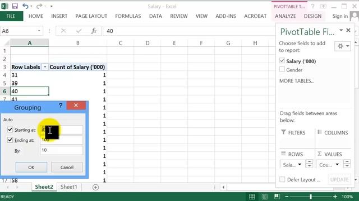Open Insert Function fx button
The height and width of the screenshot is (201, 359).
coord(94,31)
